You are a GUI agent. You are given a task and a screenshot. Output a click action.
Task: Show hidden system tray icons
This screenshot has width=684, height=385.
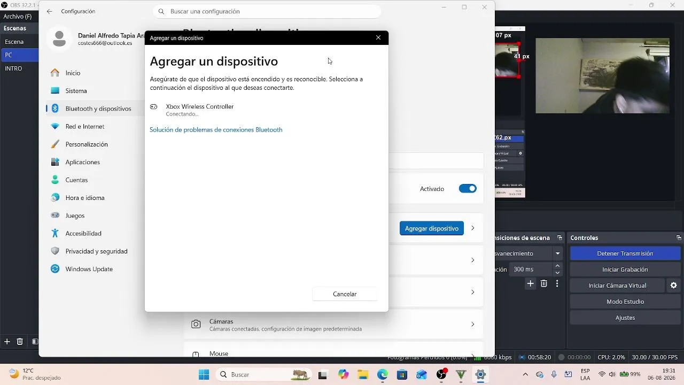[525, 374]
